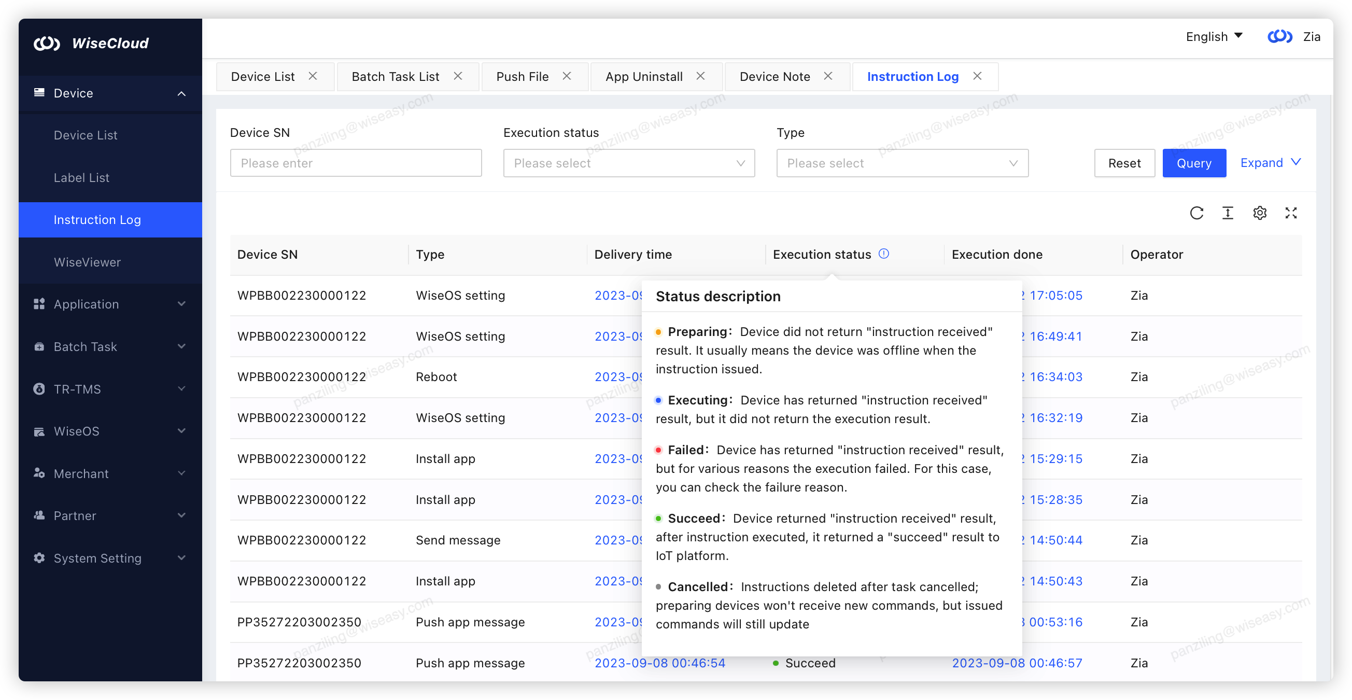Viewport: 1352px width, 700px height.
Task: Close the Device Note tab
Action: coord(828,76)
